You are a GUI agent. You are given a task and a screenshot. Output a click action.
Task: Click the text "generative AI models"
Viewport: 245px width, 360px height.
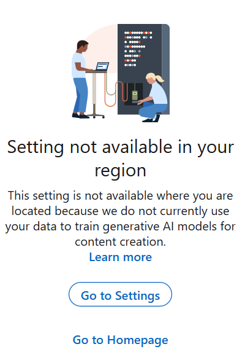[139, 227]
